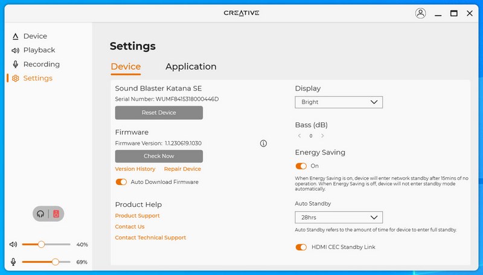This screenshot has height=275, width=483.
Task: Open the Playback page label
Action: click(39, 50)
